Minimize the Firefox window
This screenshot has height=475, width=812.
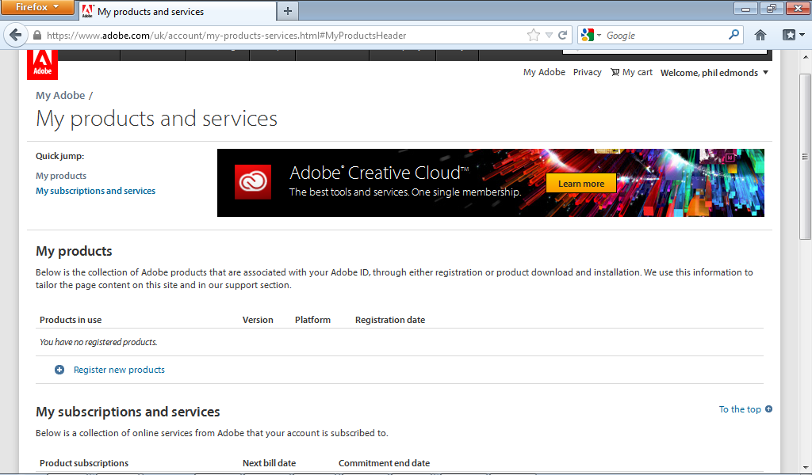click(x=745, y=8)
